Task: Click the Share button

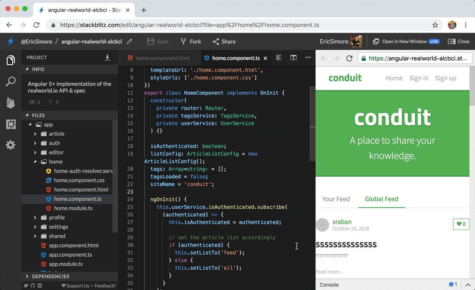Action: (x=224, y=41)
